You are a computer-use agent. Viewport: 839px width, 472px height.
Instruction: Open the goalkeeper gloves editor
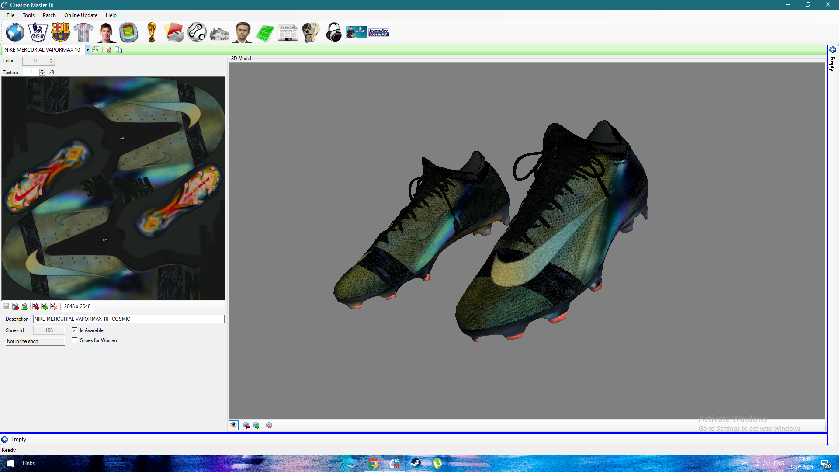click(x=310, y=32)
